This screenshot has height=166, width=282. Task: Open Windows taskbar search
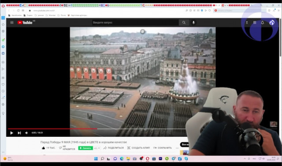pyautogui.click(x=102, y=158)
